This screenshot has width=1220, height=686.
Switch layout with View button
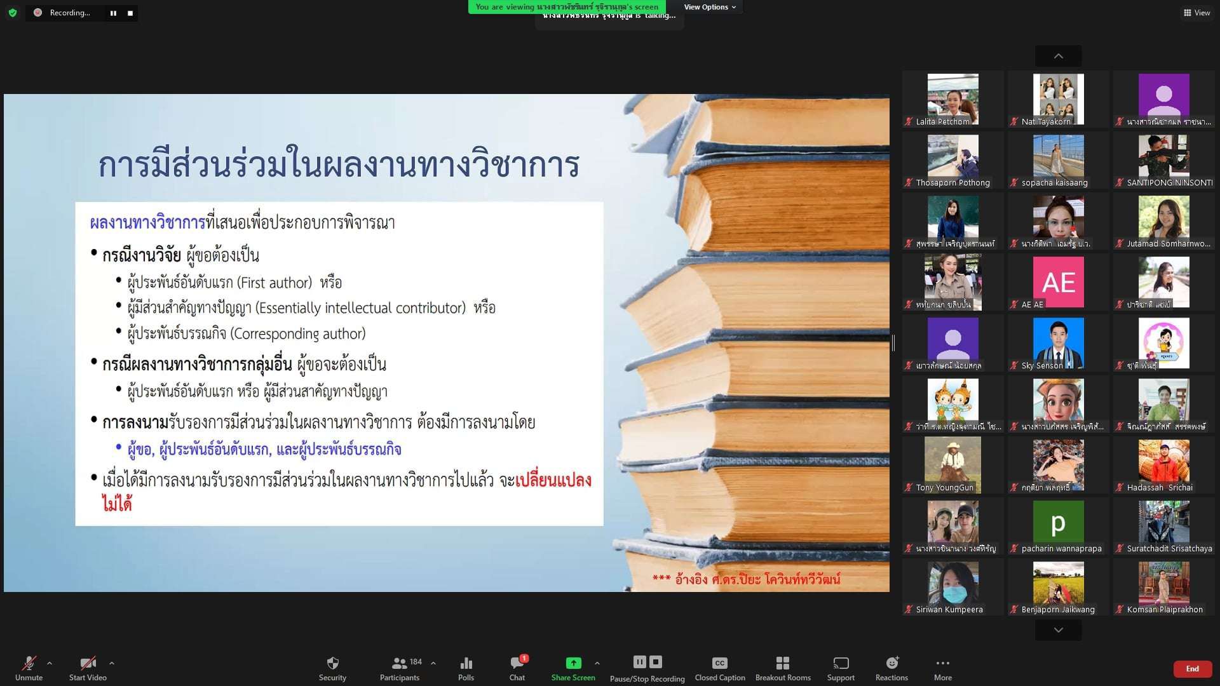point(1196,13)
